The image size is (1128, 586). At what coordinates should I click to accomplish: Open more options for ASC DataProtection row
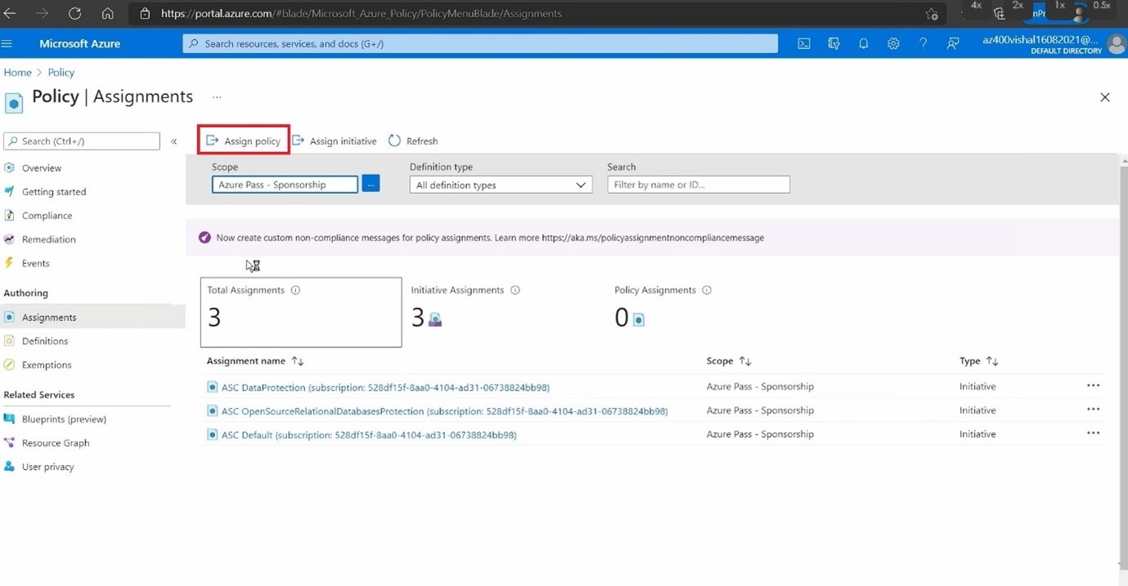1093,386
